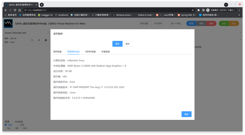This screenshot has width=245, height=135.
Task: Click the orange 停止 button
Action: click(x=234, y=23)
